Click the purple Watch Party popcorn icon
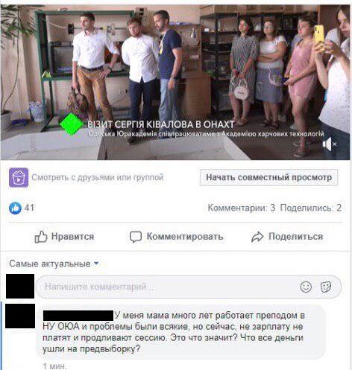Screen dimensions: 352x370 point(19,177)
